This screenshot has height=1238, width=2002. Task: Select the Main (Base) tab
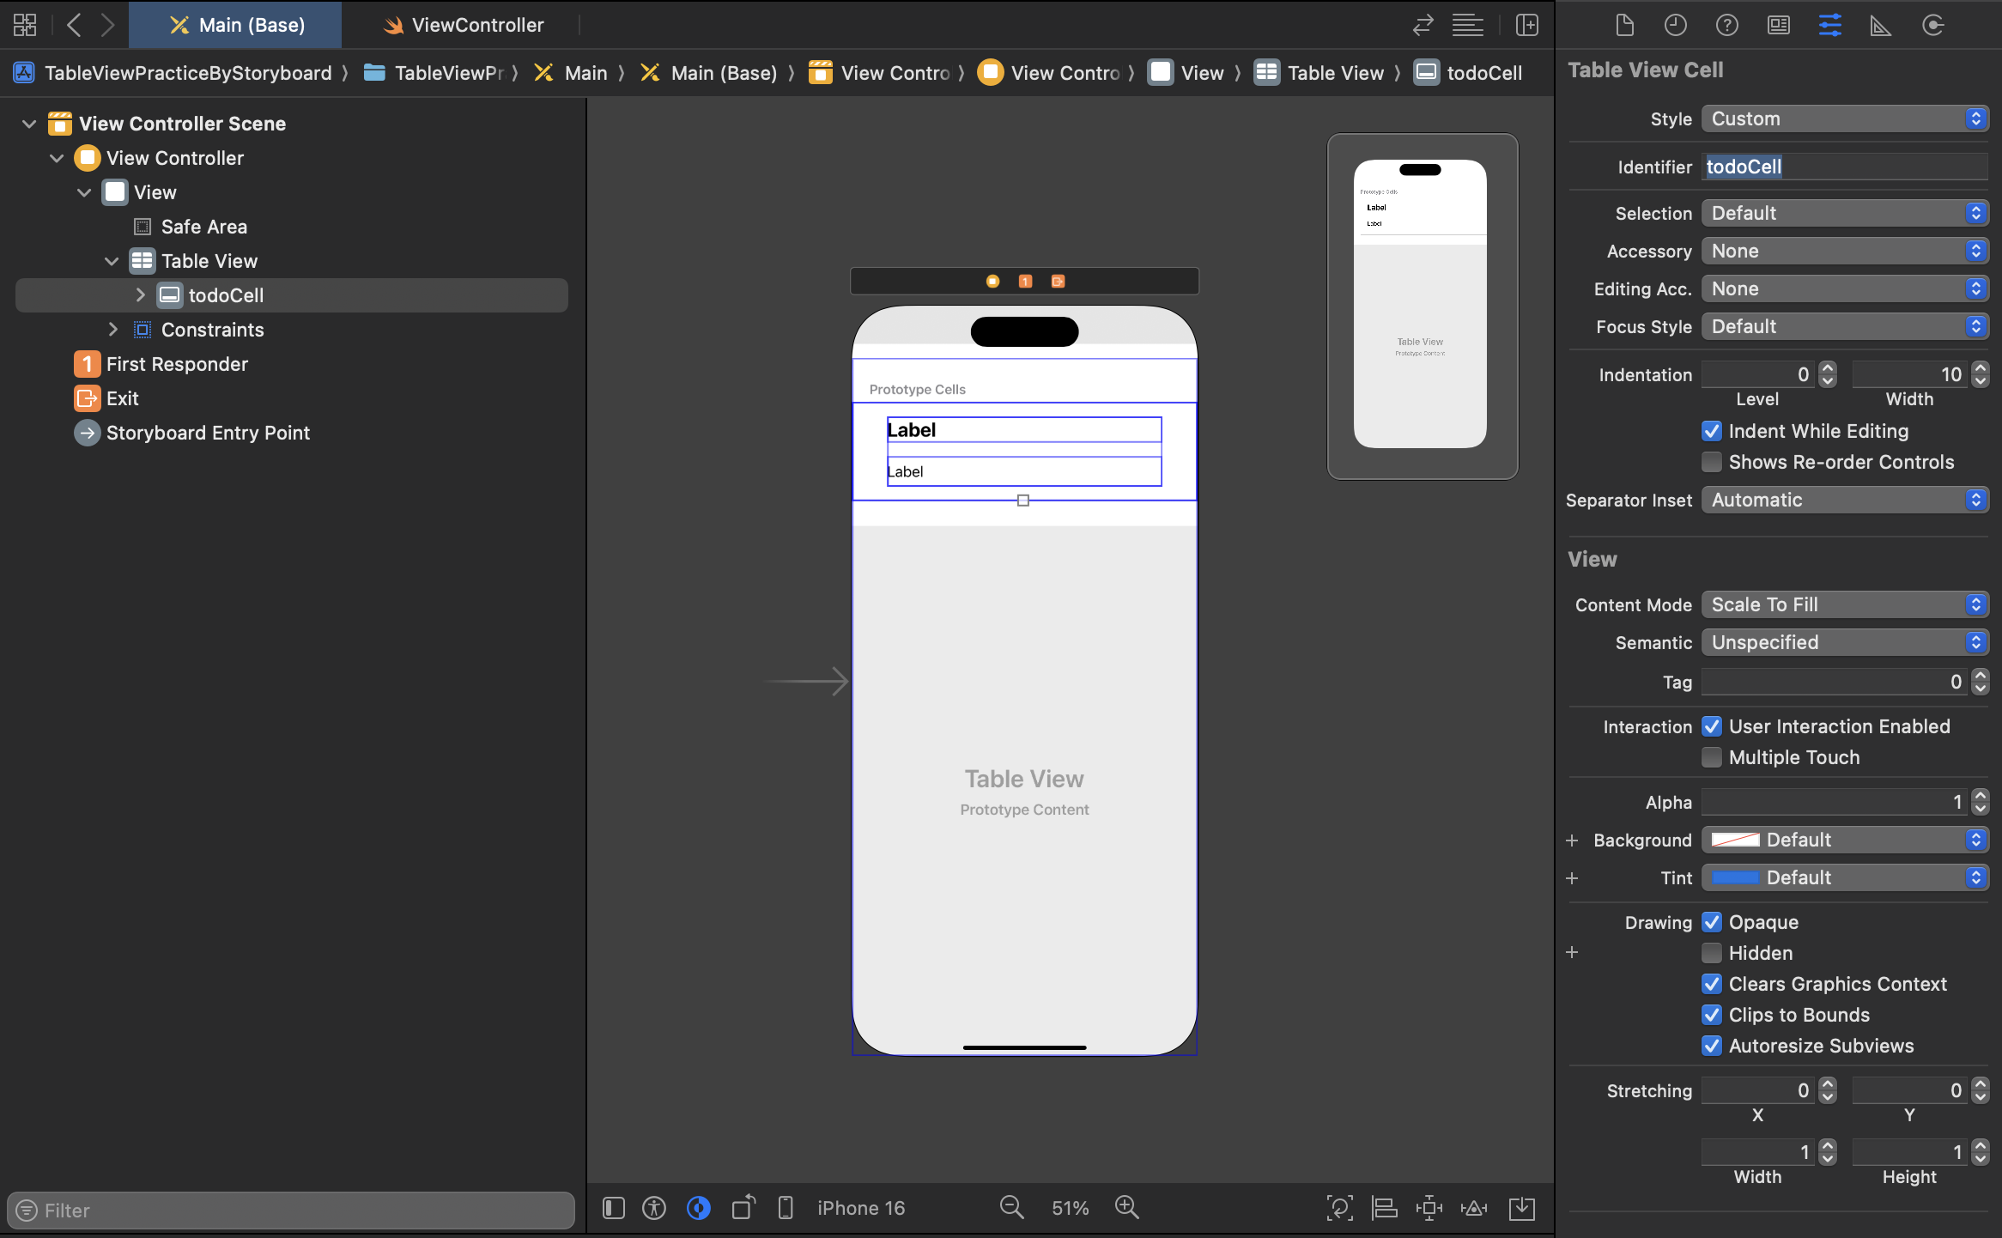[238, 25]
